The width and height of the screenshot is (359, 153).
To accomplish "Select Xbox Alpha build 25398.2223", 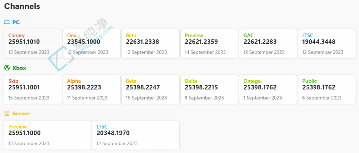I will (x=92, y=89).
